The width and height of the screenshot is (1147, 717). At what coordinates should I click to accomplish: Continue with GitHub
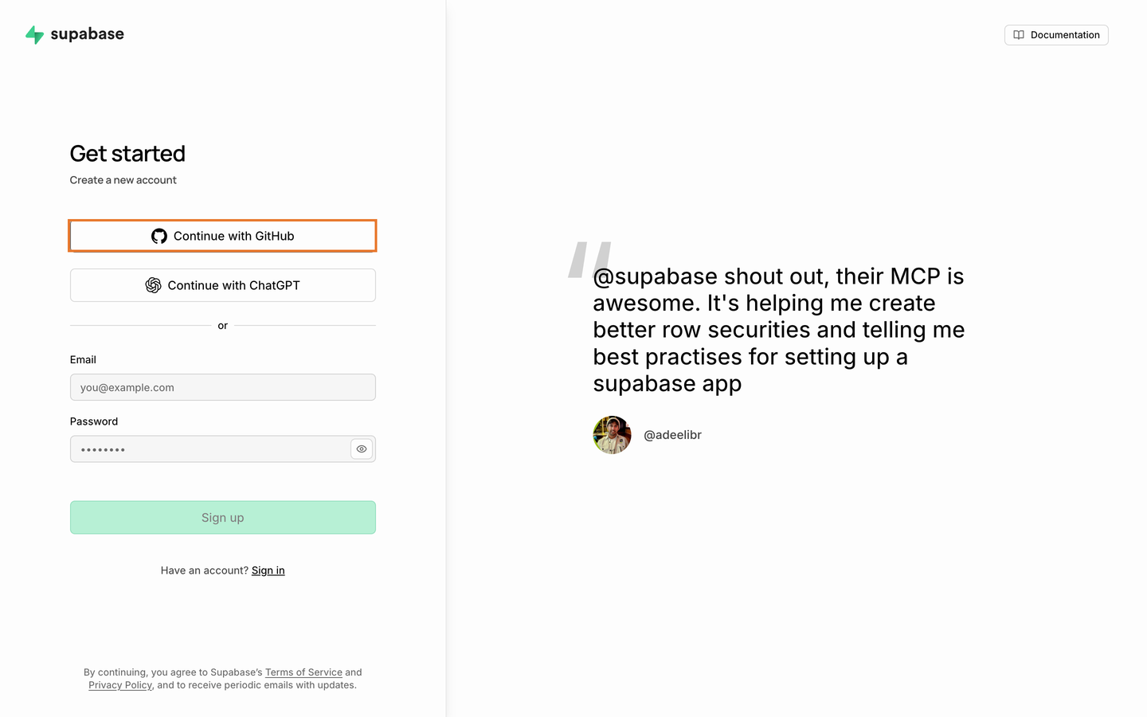223,236
